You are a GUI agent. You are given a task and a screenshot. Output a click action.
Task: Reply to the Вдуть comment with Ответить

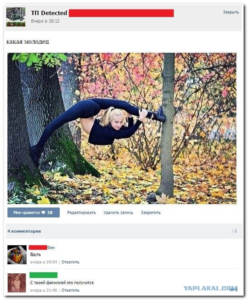click(x=70, y=262)
